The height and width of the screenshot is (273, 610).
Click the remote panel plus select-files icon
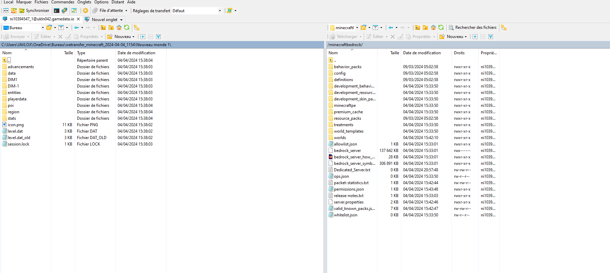[x=475, y=37]
